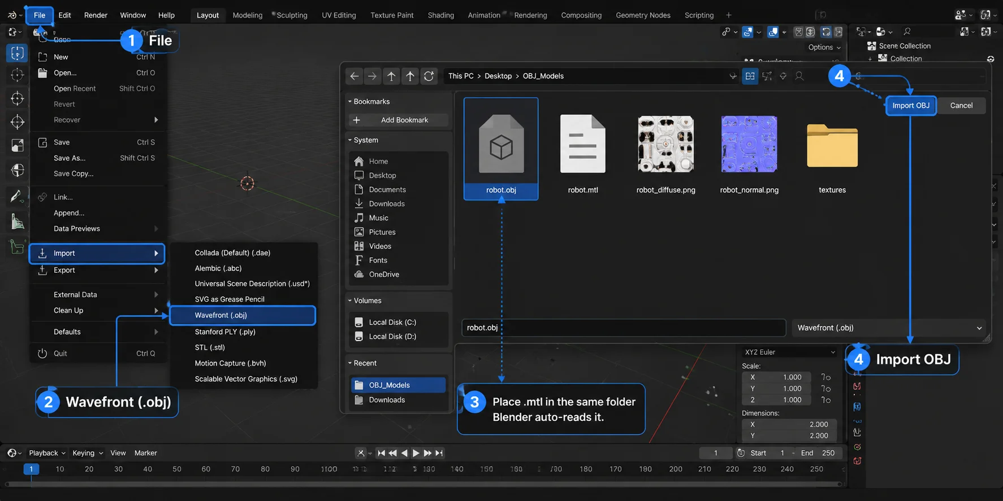Open the XYZ Euler rotation mode dropdown

coord(789,352)
